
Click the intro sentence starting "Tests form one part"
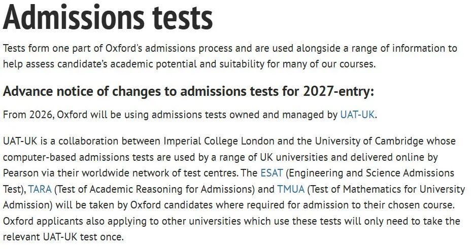coord(127,49)
